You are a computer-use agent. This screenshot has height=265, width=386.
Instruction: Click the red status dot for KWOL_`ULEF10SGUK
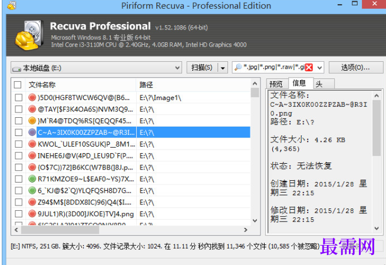pyautogui.click(x=32, y=144)
